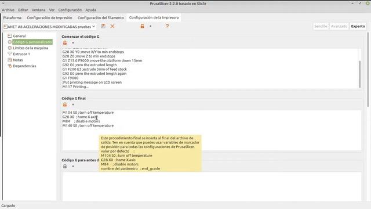Open the Extrusor 1 page

[21, 54]
